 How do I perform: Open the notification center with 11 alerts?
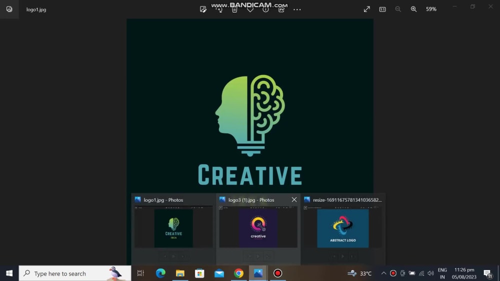[x=487, y=274]
